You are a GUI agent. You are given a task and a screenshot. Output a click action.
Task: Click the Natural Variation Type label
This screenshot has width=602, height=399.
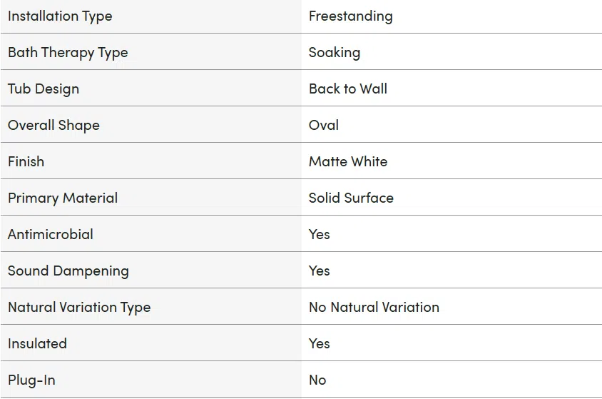tap(79, 308)
